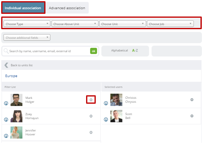Open the Europe unit link

11,76
